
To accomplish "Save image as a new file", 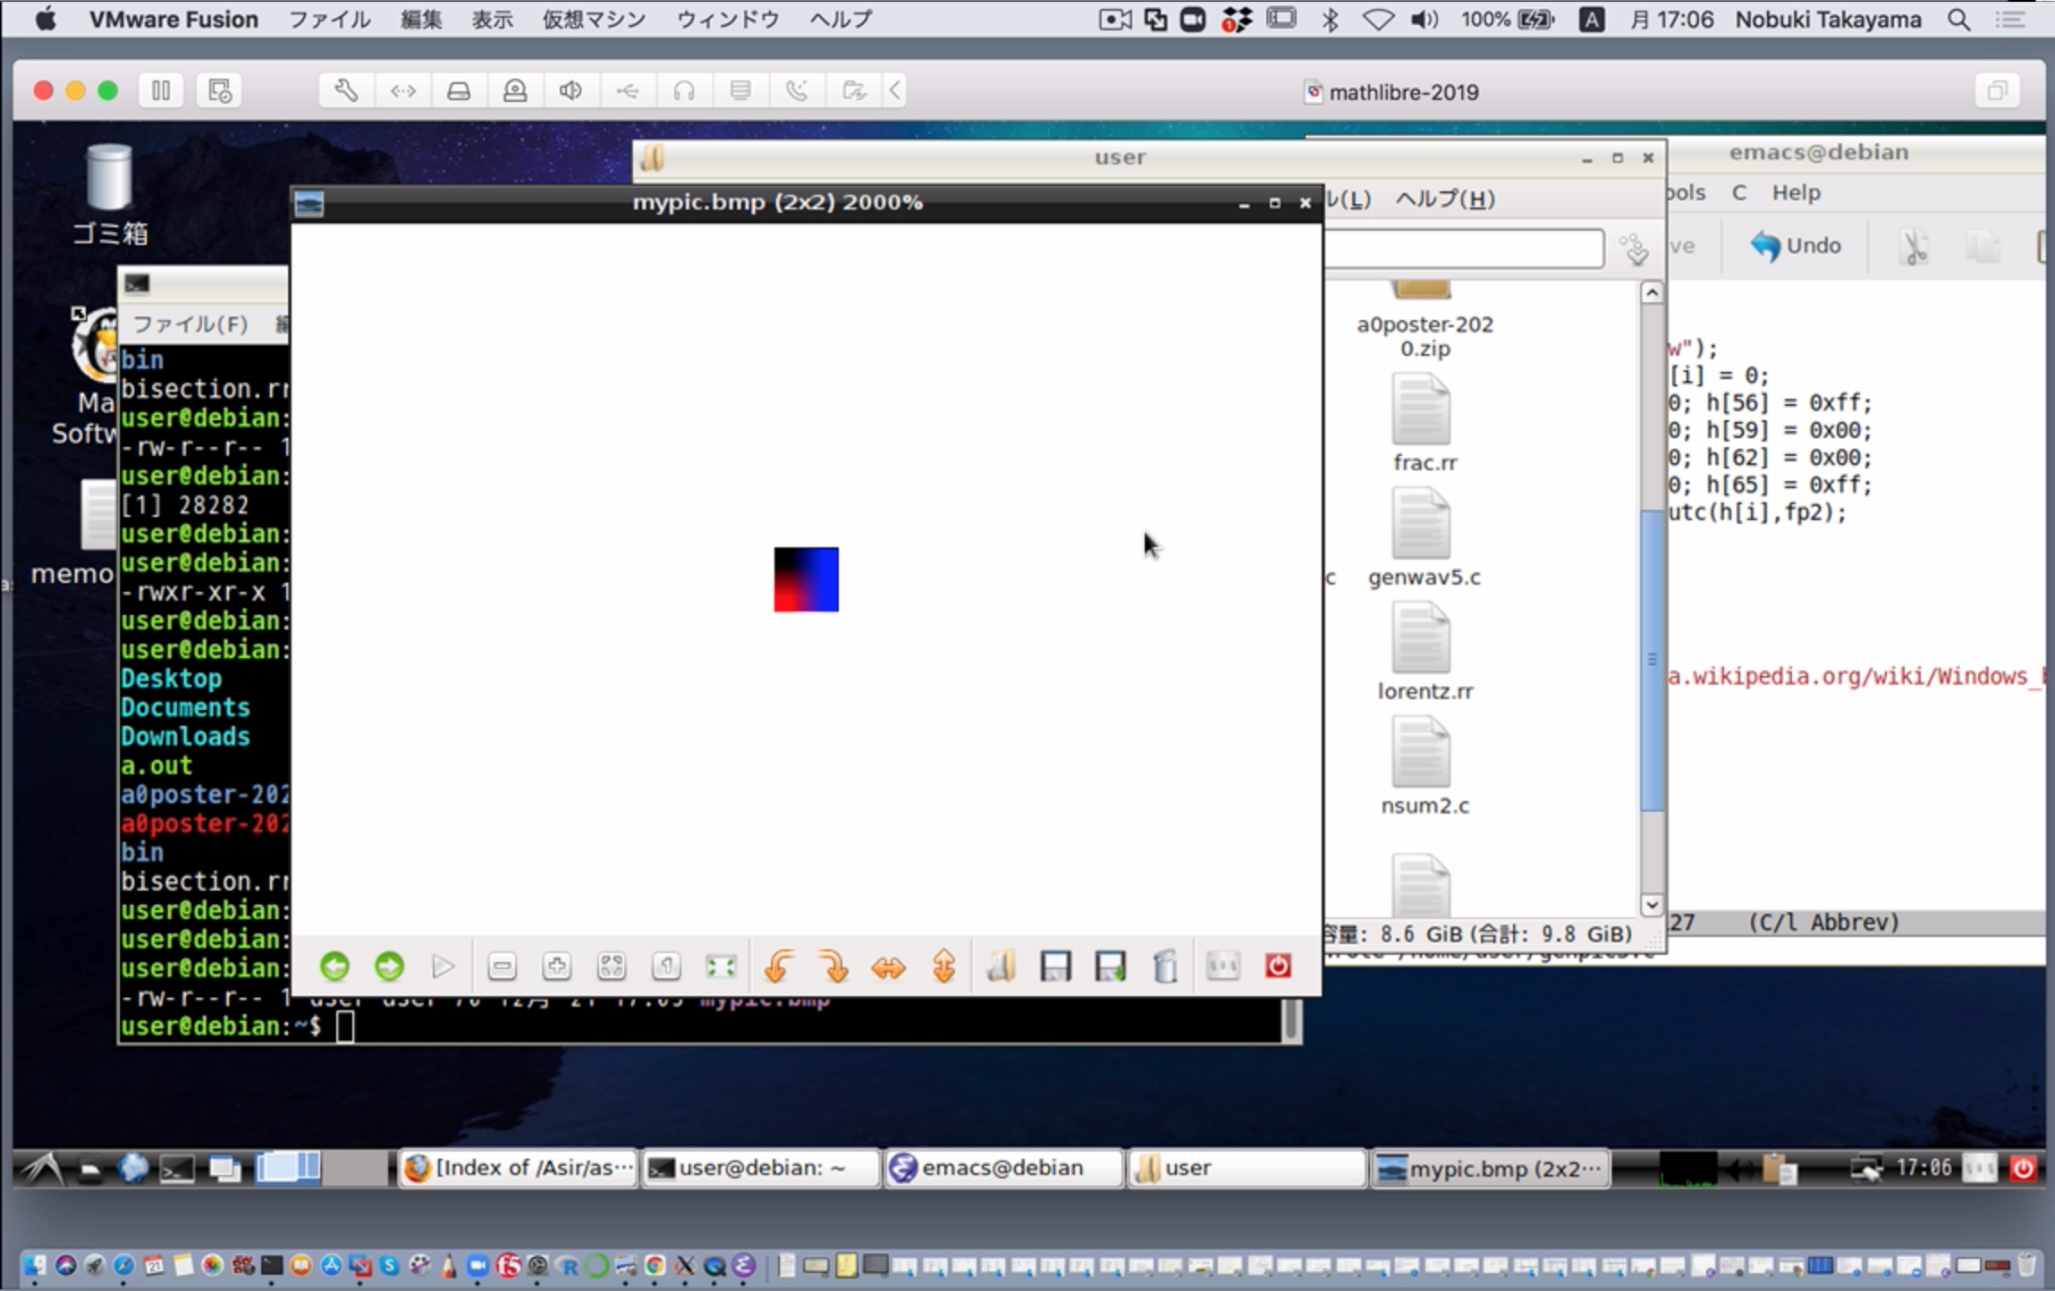I will point(1111,966).
